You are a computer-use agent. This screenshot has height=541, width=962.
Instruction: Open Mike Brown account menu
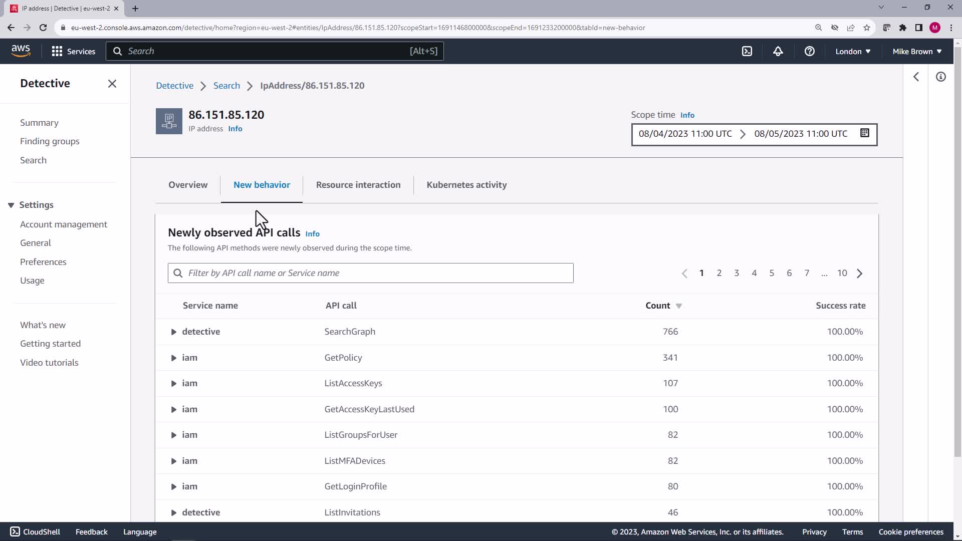pos(917,51)
